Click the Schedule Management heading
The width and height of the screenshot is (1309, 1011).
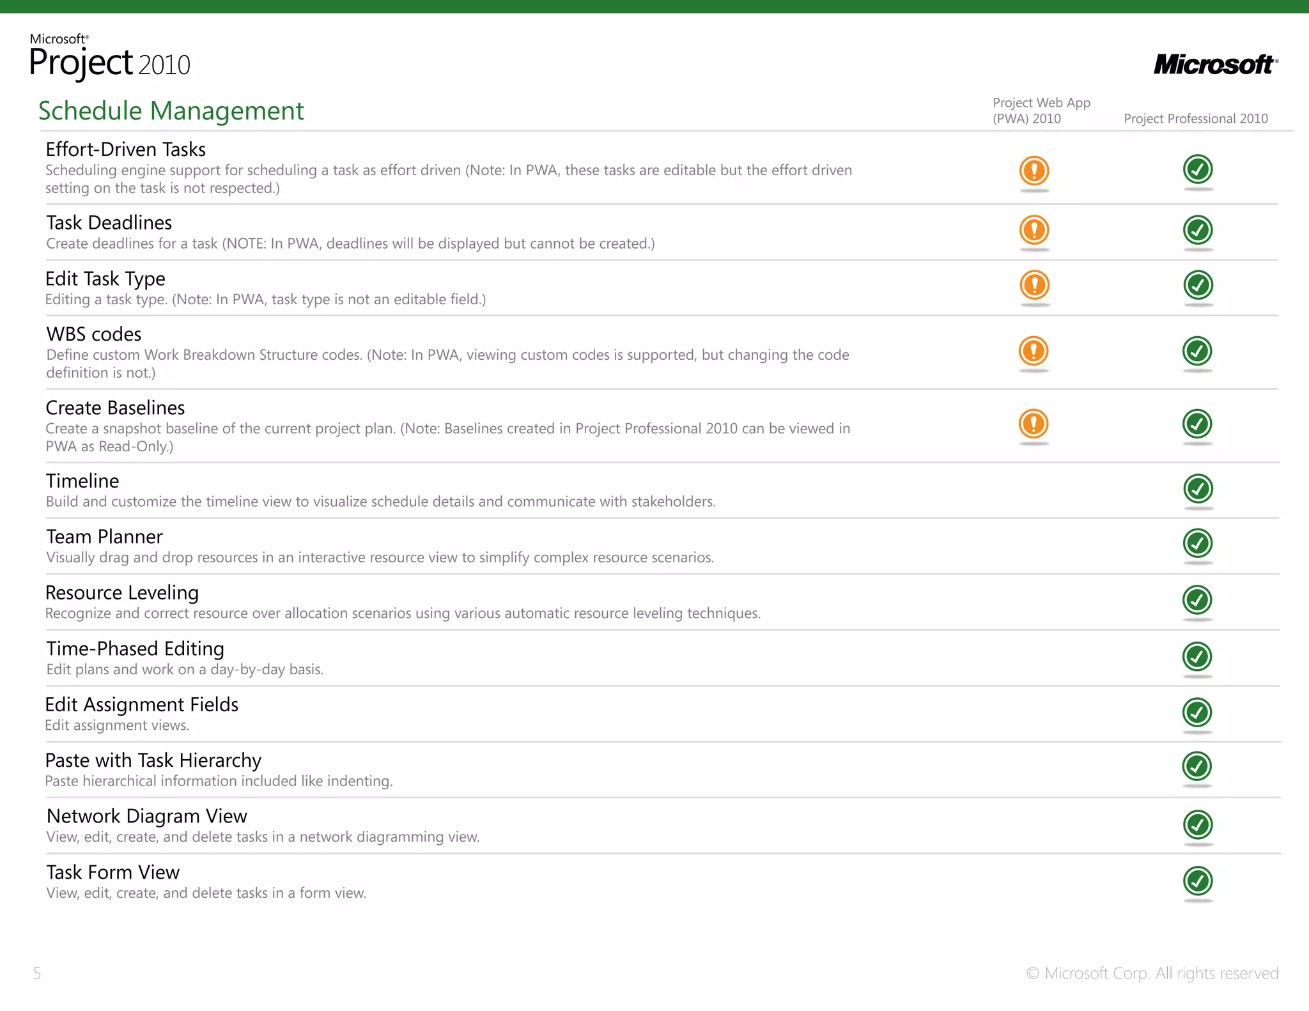pyautogui.click(x=171, y=111)
